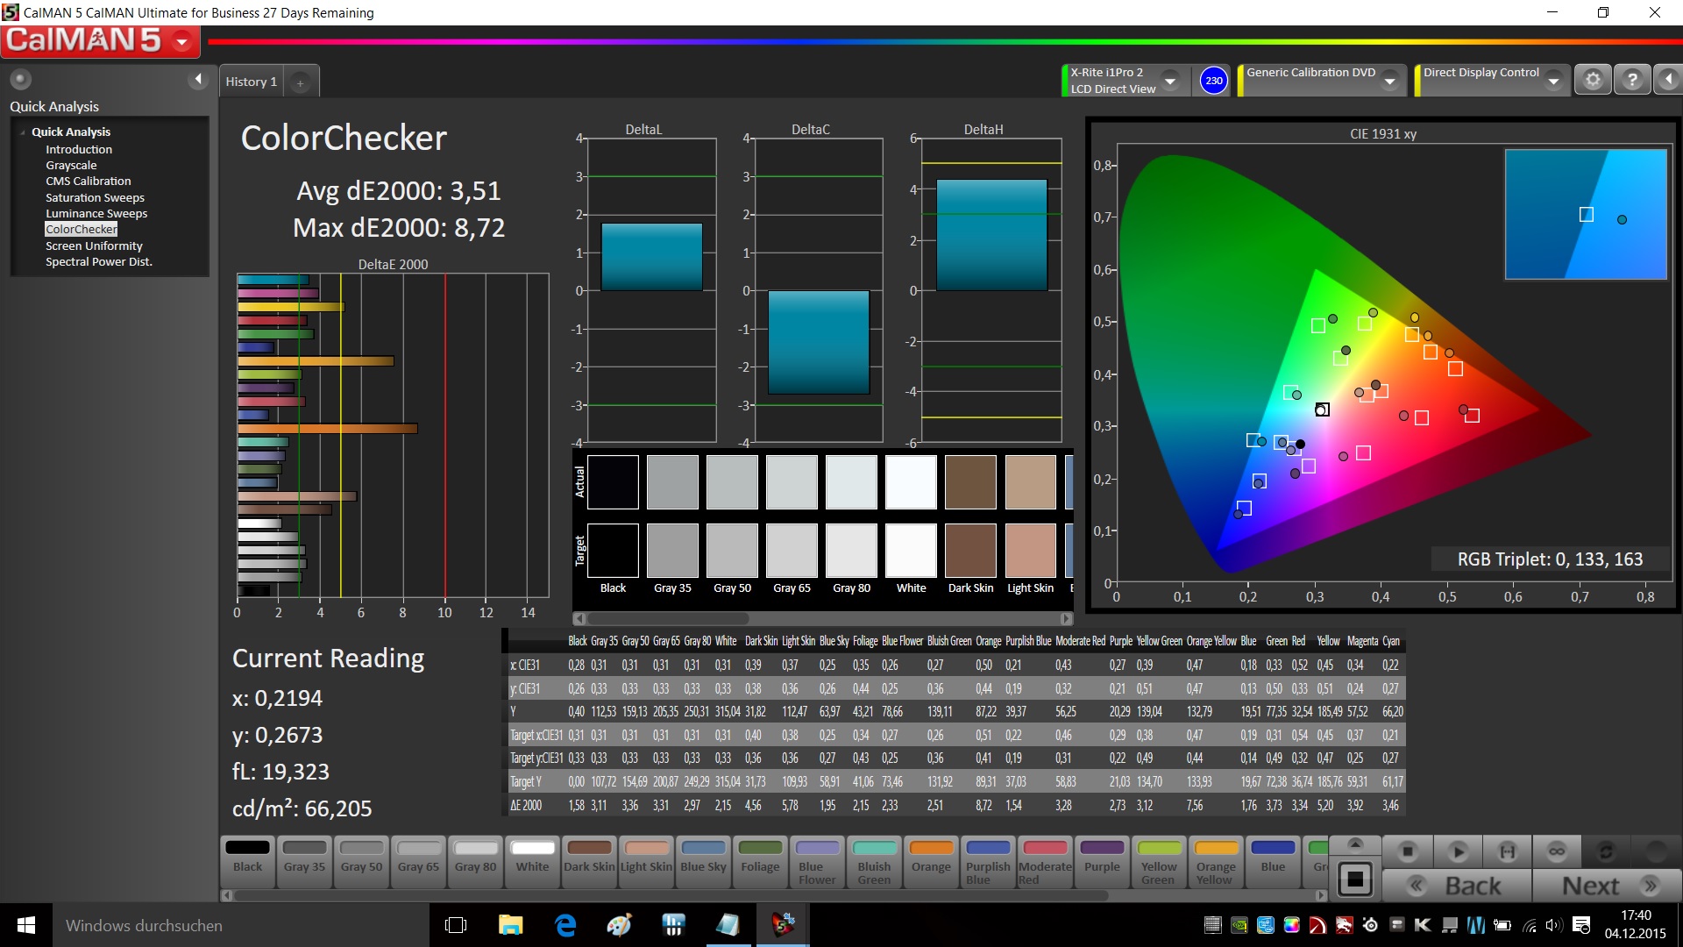Select the Orange color swatch button
1683x947 pixels.
click(931, 858)
